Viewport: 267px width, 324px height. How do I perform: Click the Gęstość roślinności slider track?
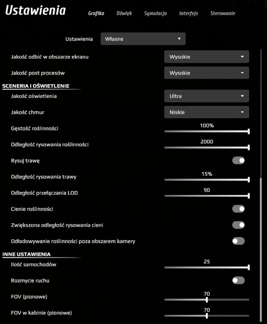[207, 131]
